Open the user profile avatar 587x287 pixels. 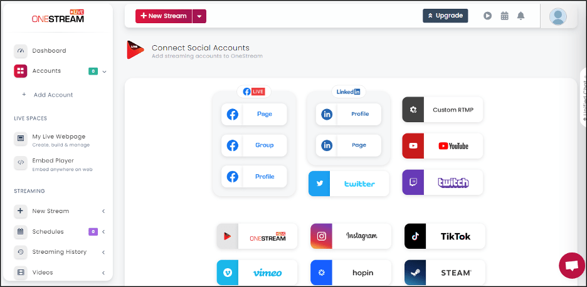tap(558, 16)
